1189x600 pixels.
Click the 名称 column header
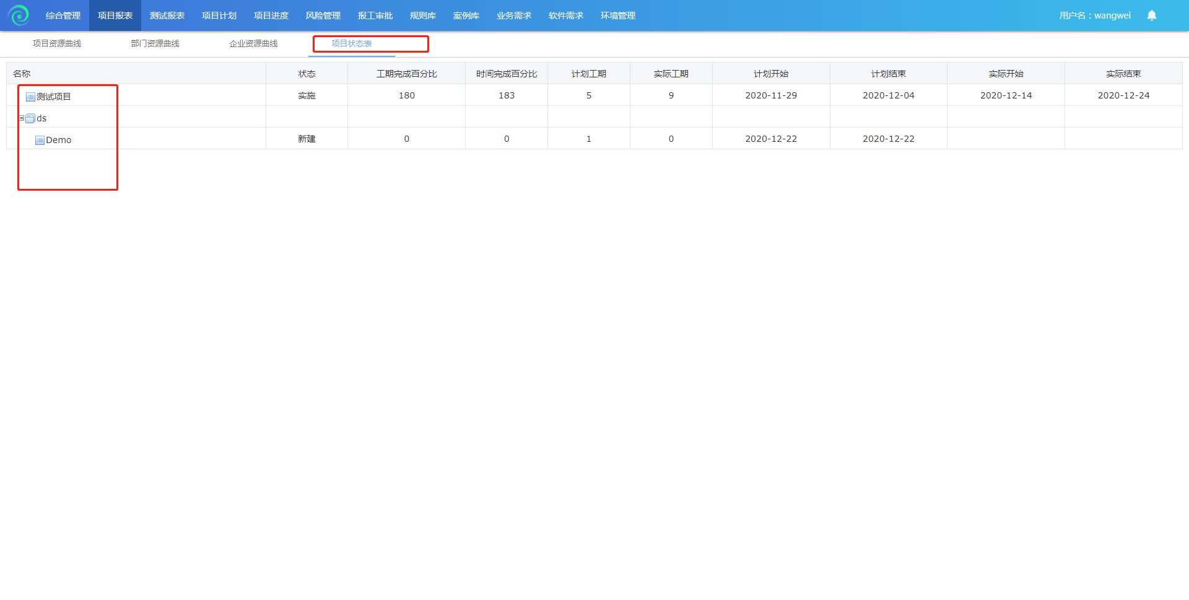136,74
